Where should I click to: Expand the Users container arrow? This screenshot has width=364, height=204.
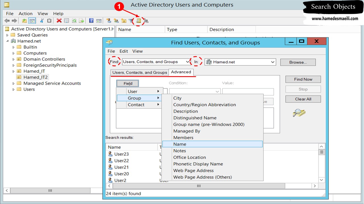pyautogui.click(x=14, y=89)
